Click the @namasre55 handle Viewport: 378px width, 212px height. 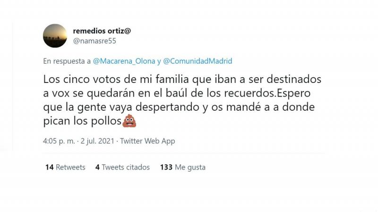[x=94, y=41]
